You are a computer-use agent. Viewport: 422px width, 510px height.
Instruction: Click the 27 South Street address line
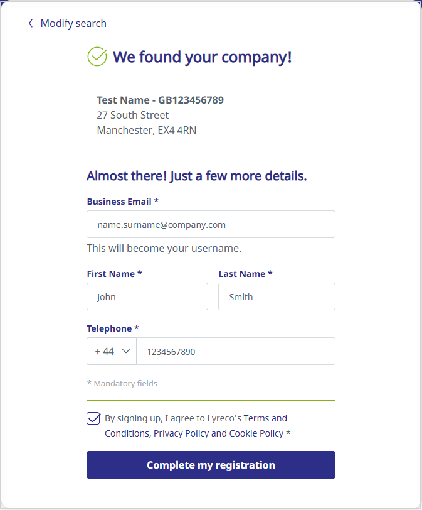point(132,116)
